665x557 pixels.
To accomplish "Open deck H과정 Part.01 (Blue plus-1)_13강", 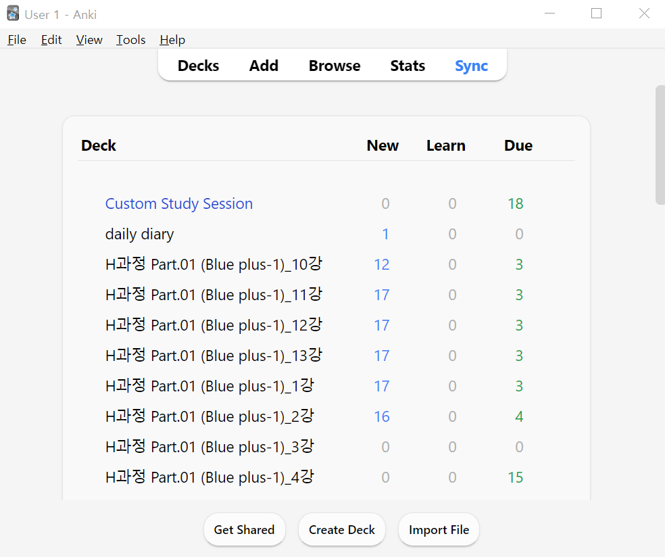I will pyautogui.click(x=214, y=356).
